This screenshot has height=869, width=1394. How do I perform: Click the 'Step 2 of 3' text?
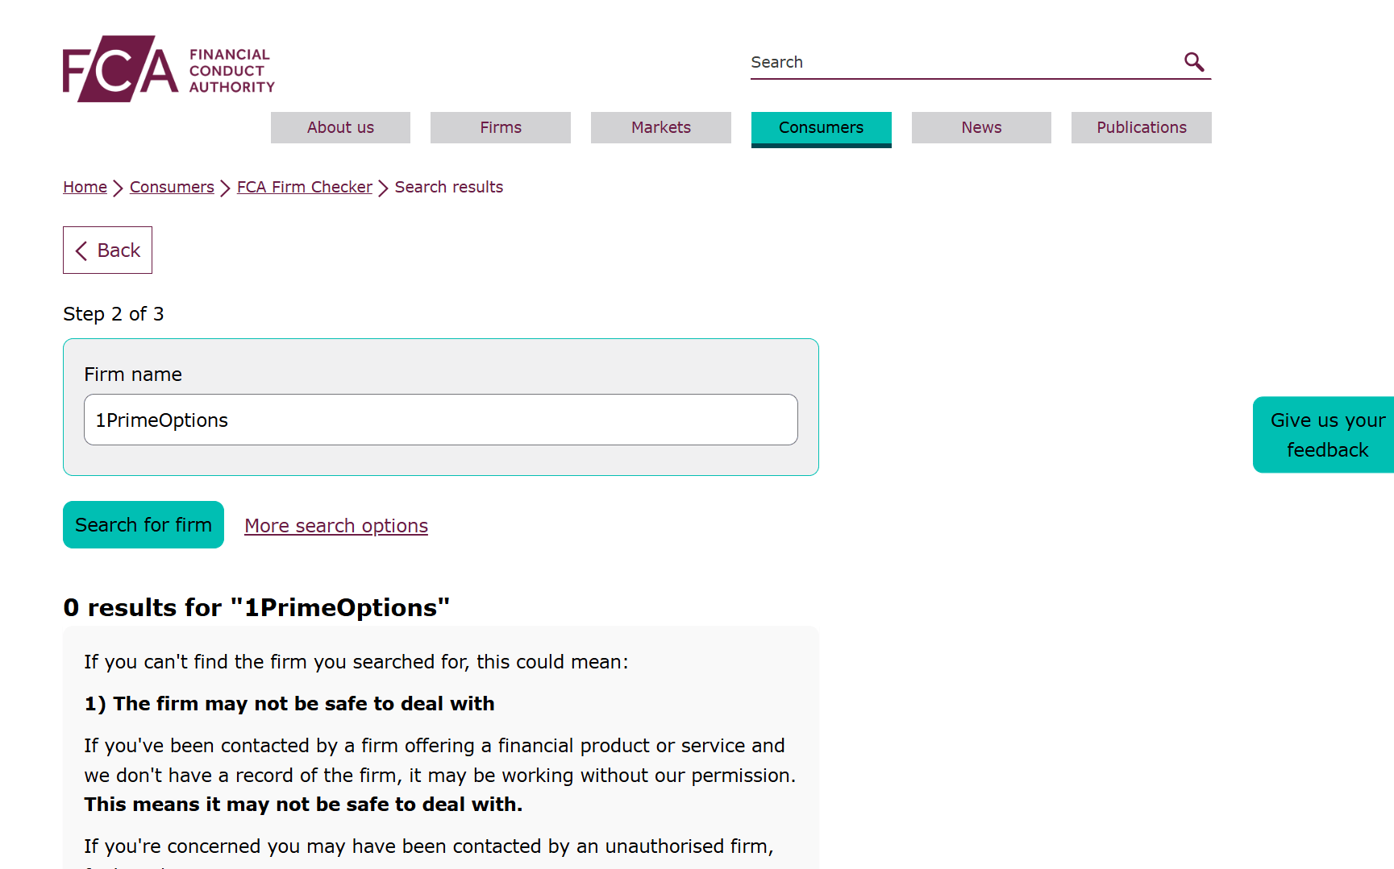114,314
